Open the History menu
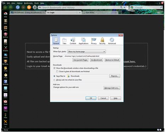 pos(19,3)
